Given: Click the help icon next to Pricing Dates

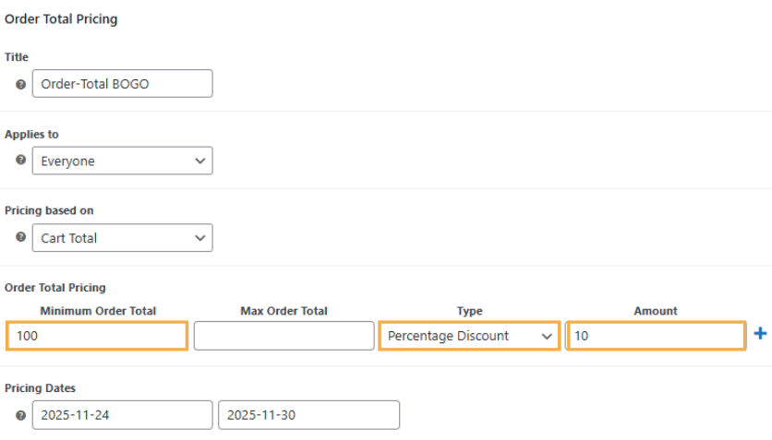Looking at the screenshot, I should click(21, 415).
